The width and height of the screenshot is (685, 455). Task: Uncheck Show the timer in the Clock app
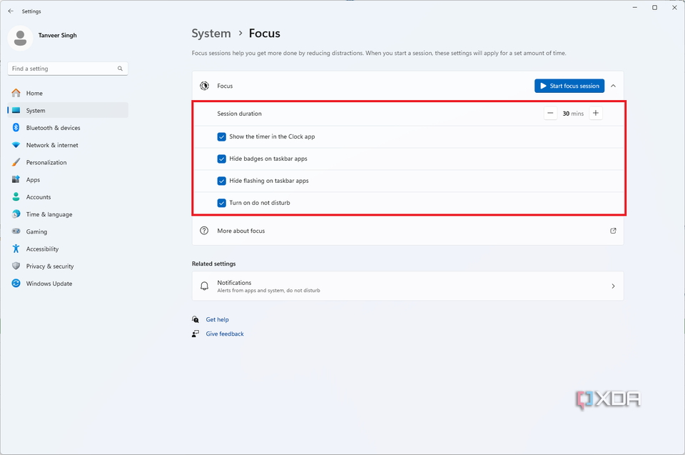coord(222,136)
